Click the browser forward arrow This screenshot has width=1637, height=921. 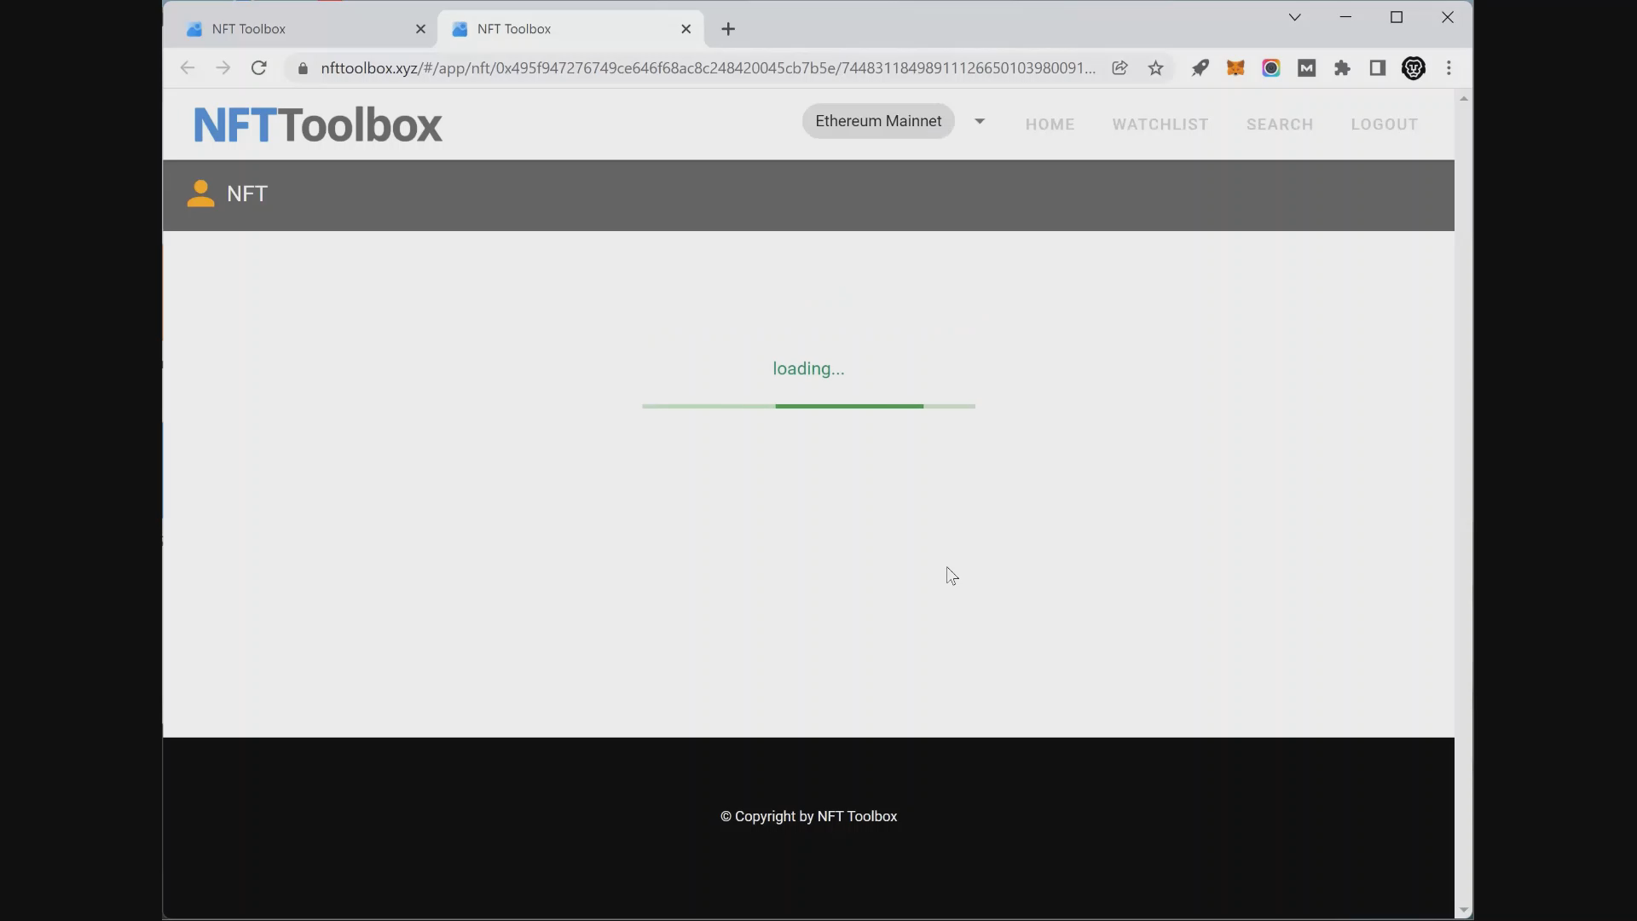tap(223, 68)
